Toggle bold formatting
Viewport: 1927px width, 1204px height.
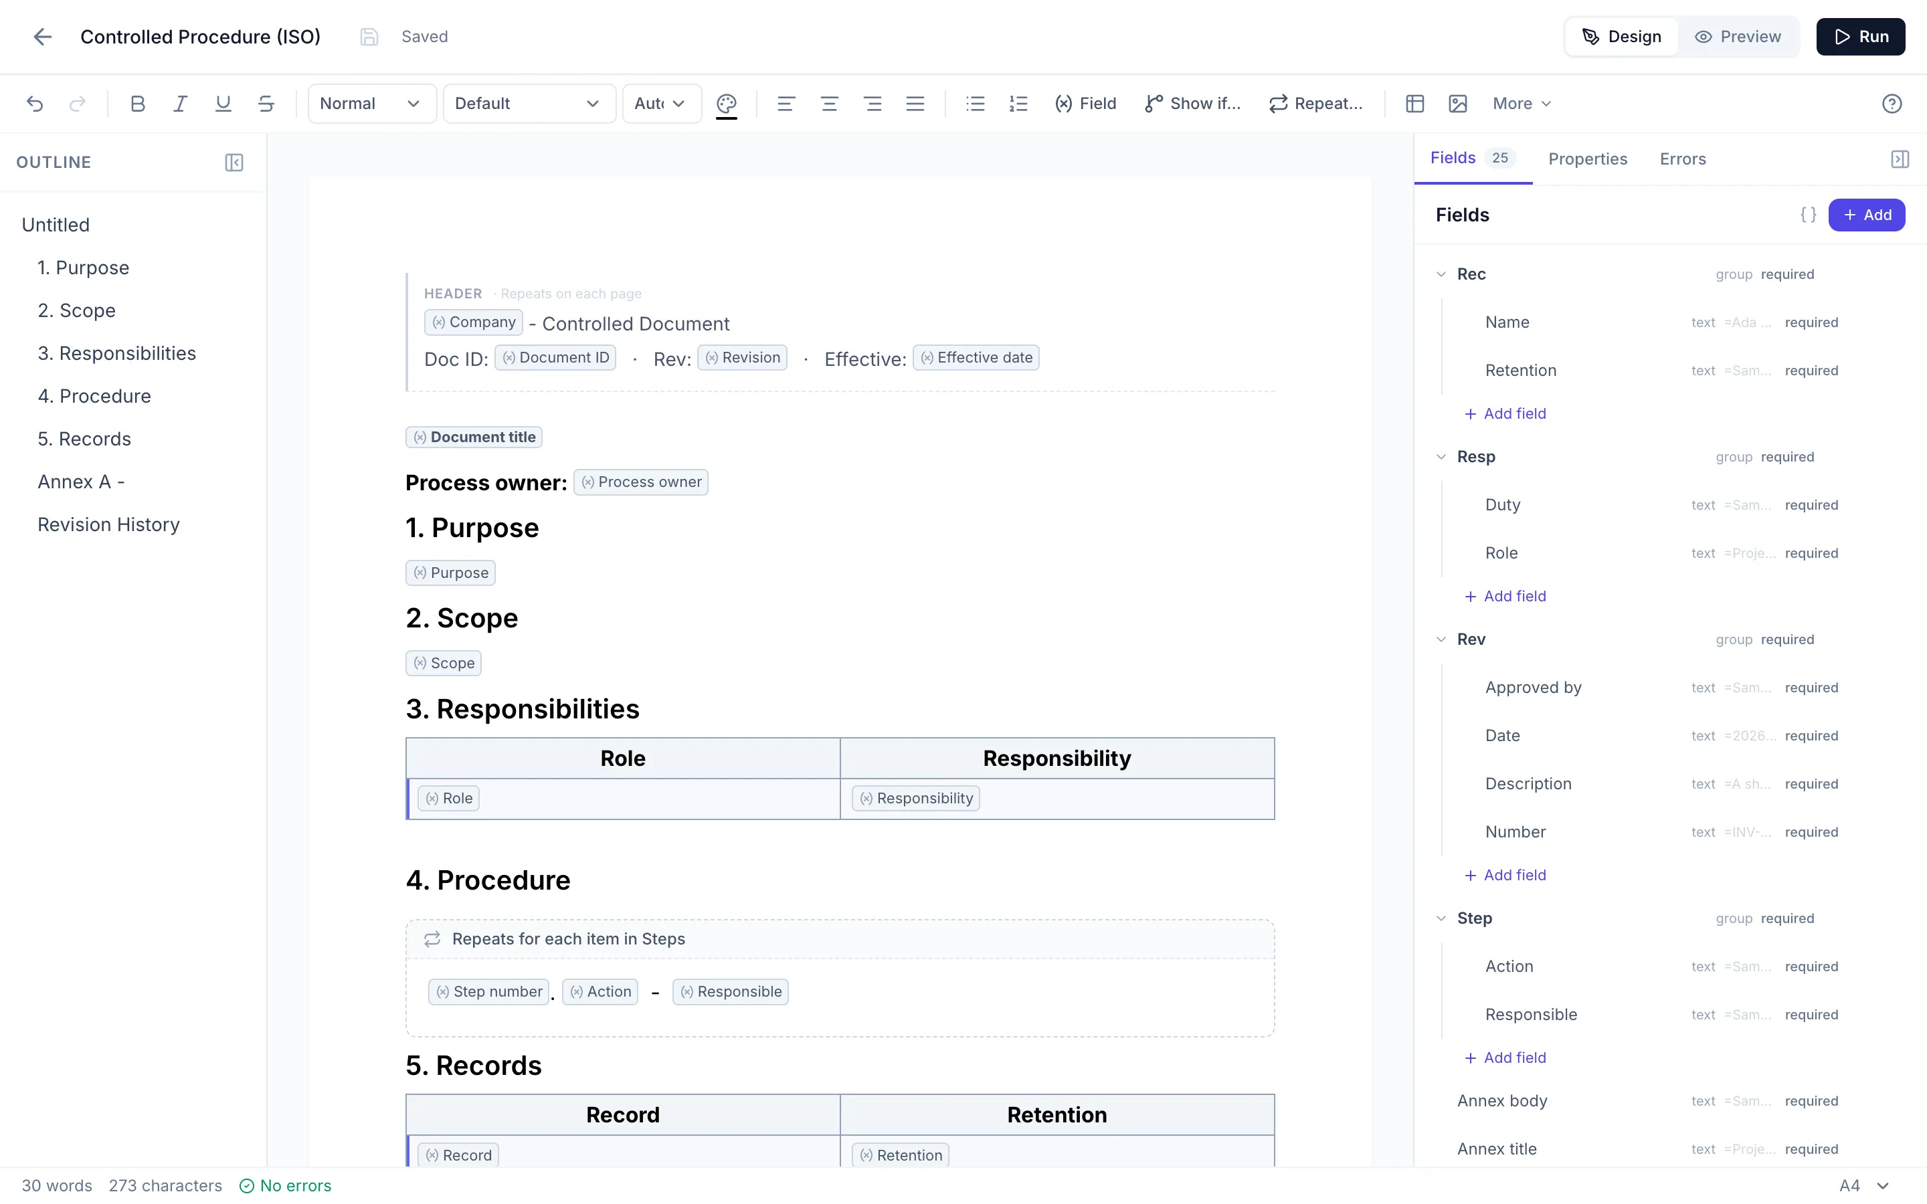[137, 104]
